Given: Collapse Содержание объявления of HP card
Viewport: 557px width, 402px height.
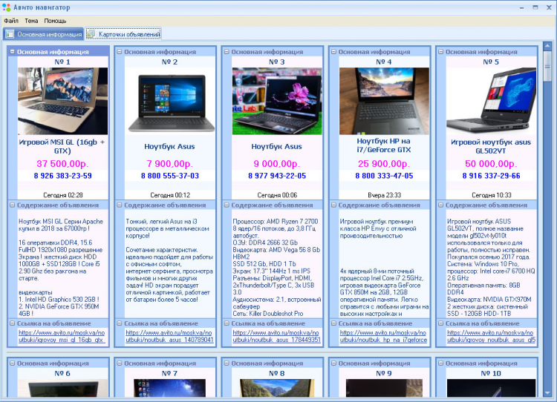Looking at the screenshot, I should pos(333,205).
